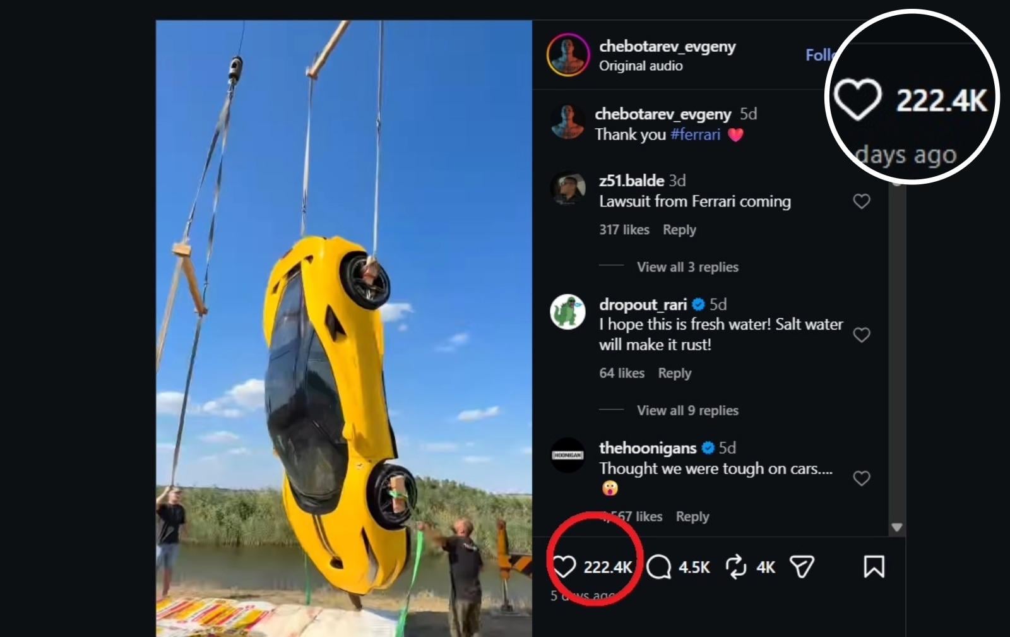Viewport: 1010px width, 637px height.
Task: Expand View all 9 replies
Action: [x=687, y=410]
